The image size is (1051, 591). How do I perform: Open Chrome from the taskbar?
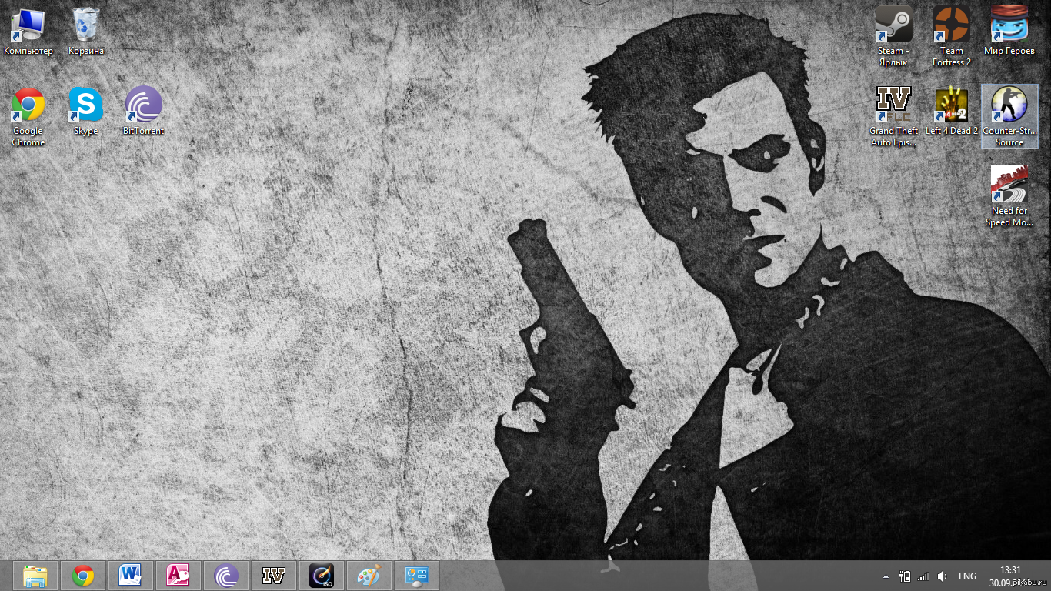click(x=83, y=576)
